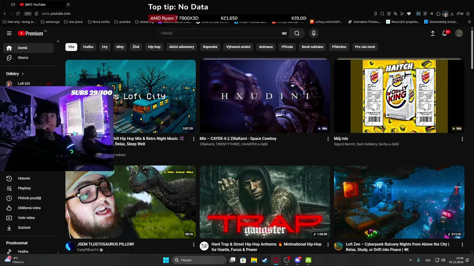Viewport: 474px width, 266px height.
Task: Show more bookmarks with double chevron
Action: (470, 22)
